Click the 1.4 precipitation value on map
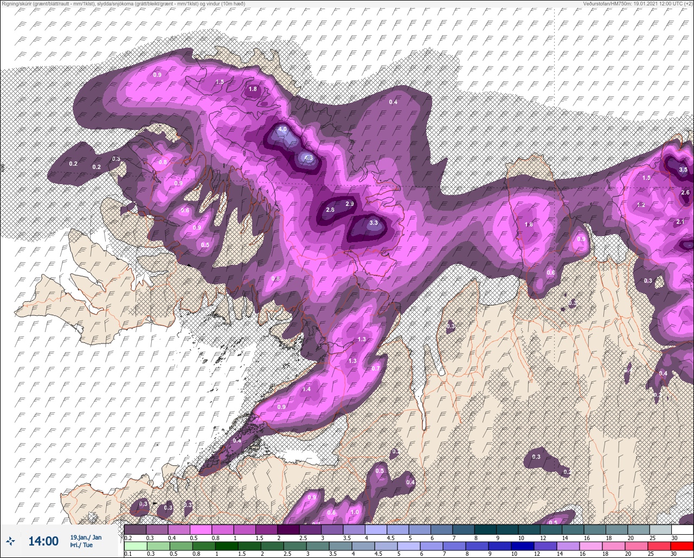 click(x=307, y=389)
